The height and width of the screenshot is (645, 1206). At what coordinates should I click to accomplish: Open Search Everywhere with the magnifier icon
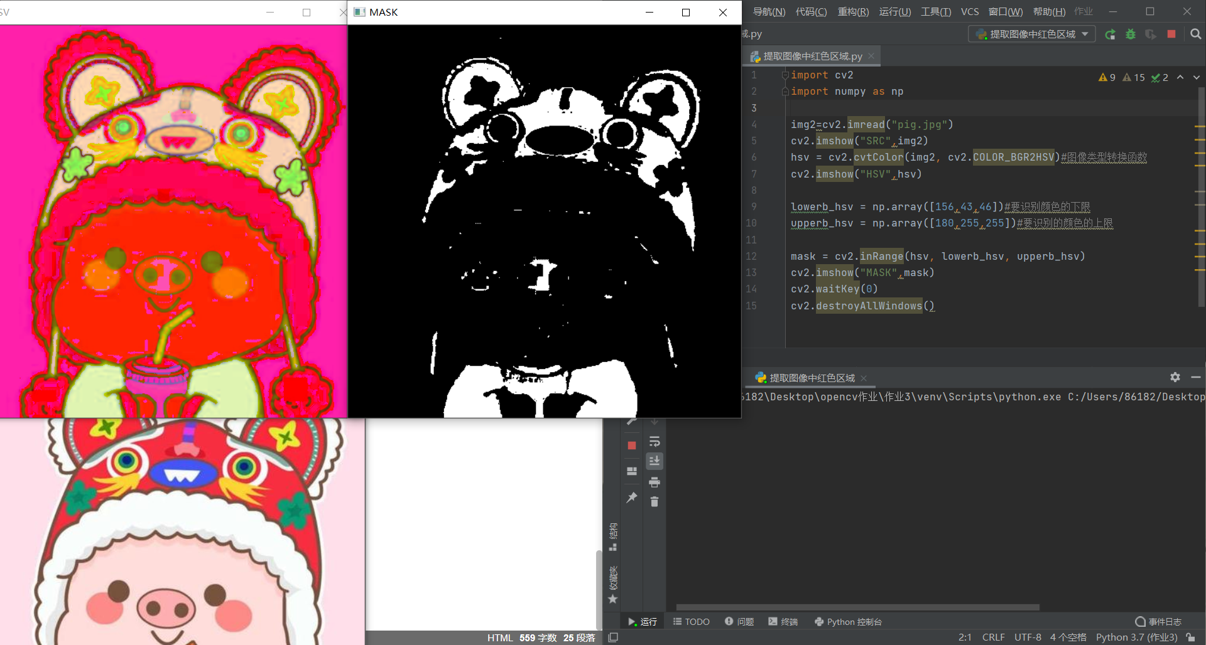(1196, 35)
